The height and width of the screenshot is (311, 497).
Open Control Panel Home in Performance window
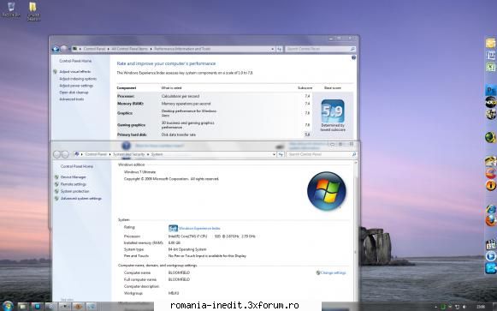click(75, 61)
